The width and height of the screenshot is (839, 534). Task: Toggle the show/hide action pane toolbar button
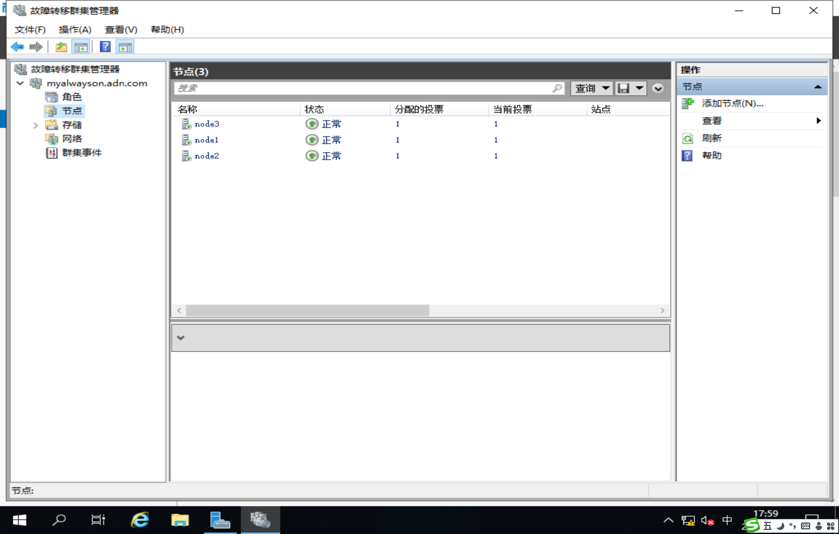[125, 47]
